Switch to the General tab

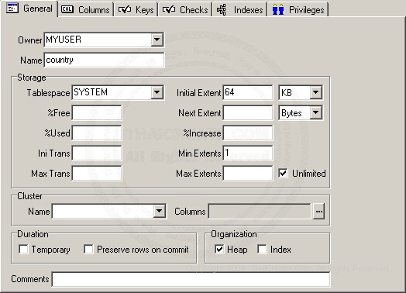point(29,9)
